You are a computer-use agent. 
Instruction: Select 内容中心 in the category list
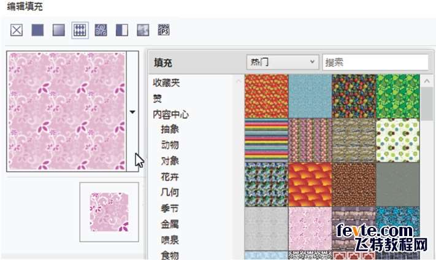pyautogui.click(x=170, y=114)
